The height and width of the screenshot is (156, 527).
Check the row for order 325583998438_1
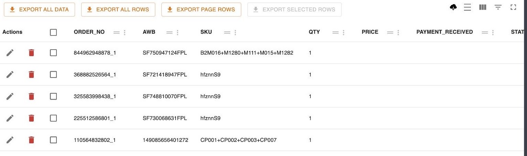53,96
